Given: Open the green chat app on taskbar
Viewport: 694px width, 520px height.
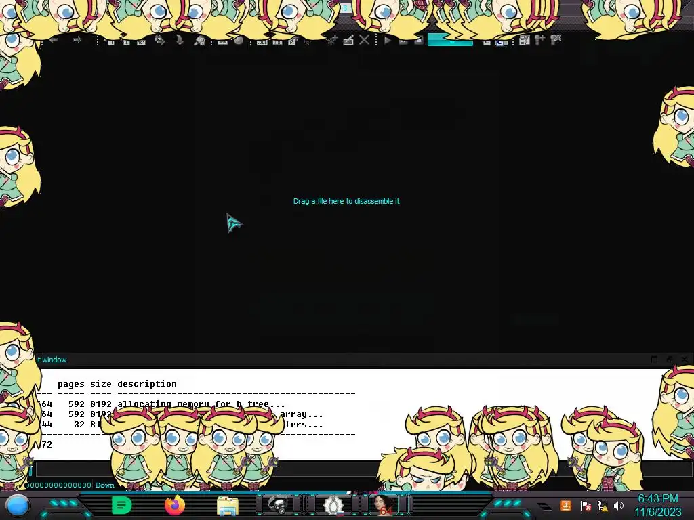Looking at the screenshot, I should click(x=122, y=505).
